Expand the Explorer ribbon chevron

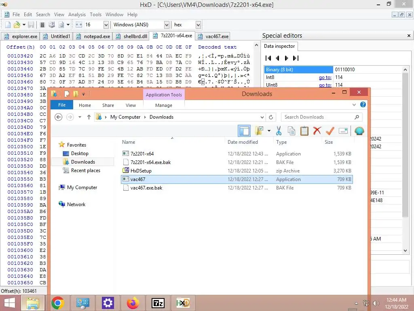(x=354, y=105)
